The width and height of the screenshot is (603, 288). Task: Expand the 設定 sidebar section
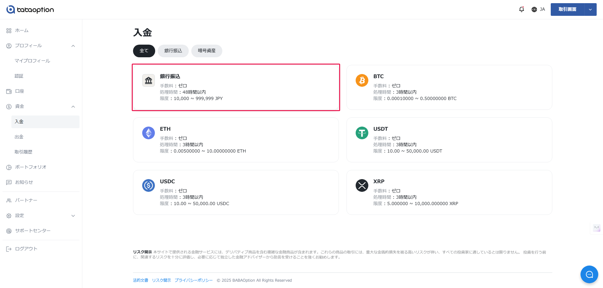pyautogui.click(x=73, y=216)
